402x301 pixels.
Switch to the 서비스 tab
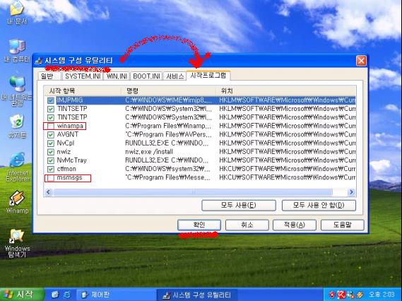(x=175, y=76)
